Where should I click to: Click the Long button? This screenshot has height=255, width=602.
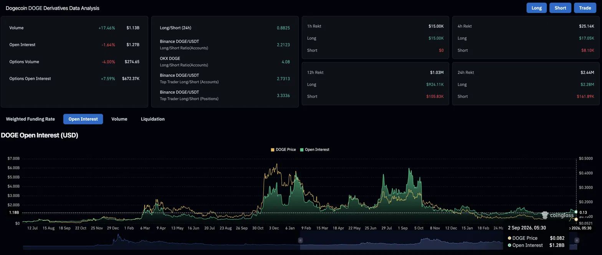(536, 8)
